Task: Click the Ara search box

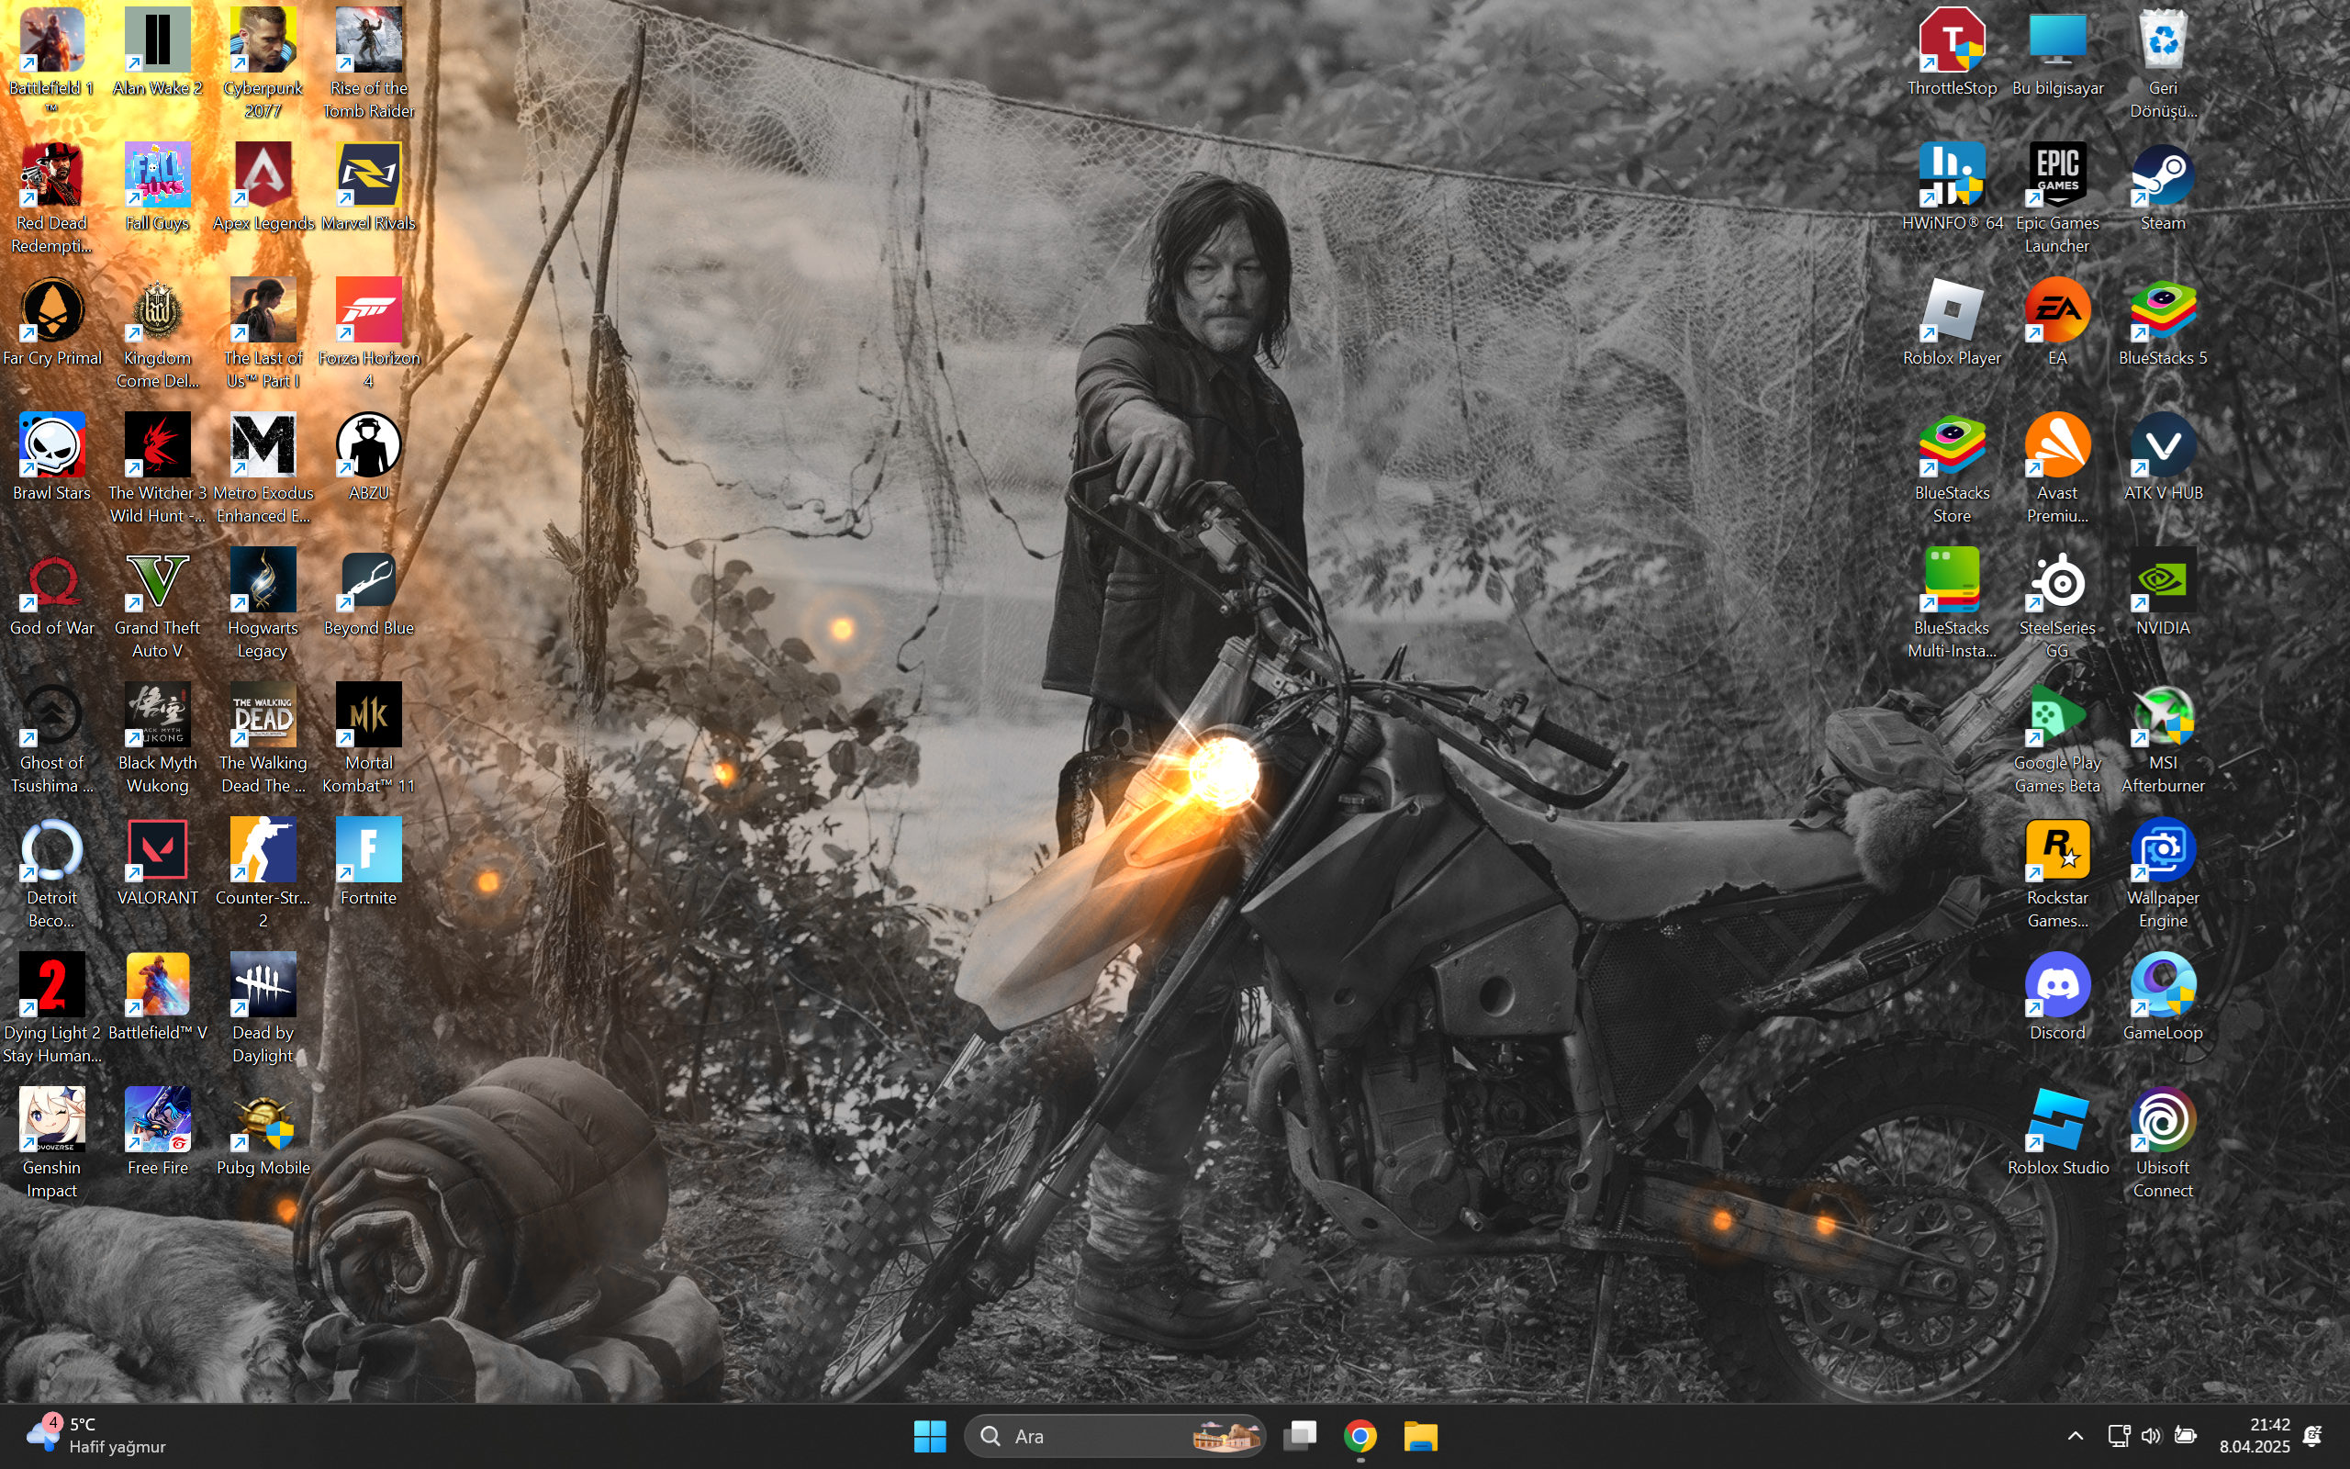Action: pos(1114,1436)
